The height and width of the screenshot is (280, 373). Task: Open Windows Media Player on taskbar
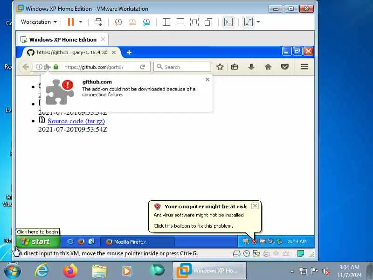(x=127, y=271)
